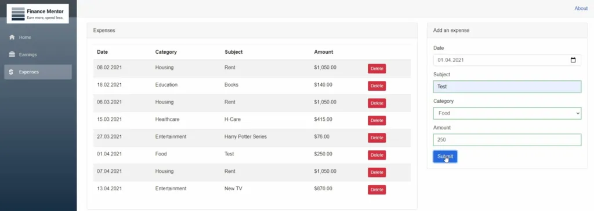Click the Category column header
594x211 pixels.
point(166,52)
